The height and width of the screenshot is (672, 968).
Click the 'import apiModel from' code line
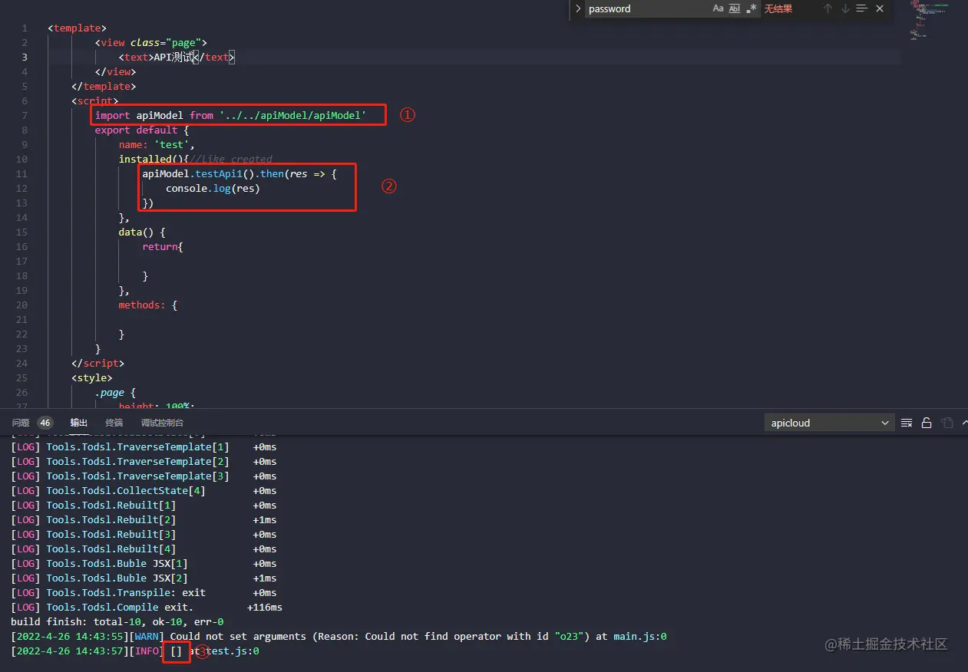pos(230,115)
